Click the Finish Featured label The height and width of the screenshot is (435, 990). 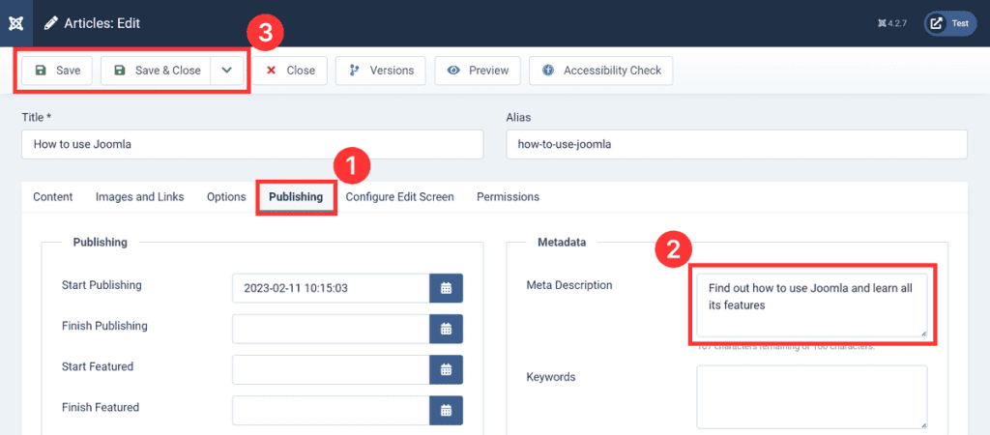pyautogui.click(x=101, y=407)
